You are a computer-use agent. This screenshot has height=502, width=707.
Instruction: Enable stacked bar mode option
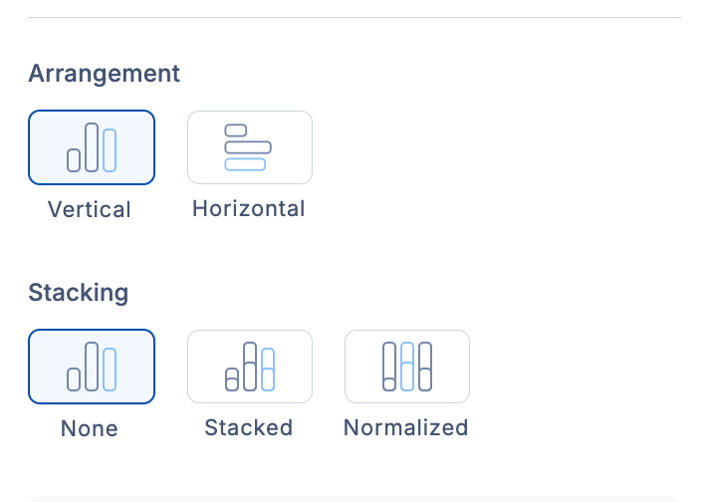249,367
